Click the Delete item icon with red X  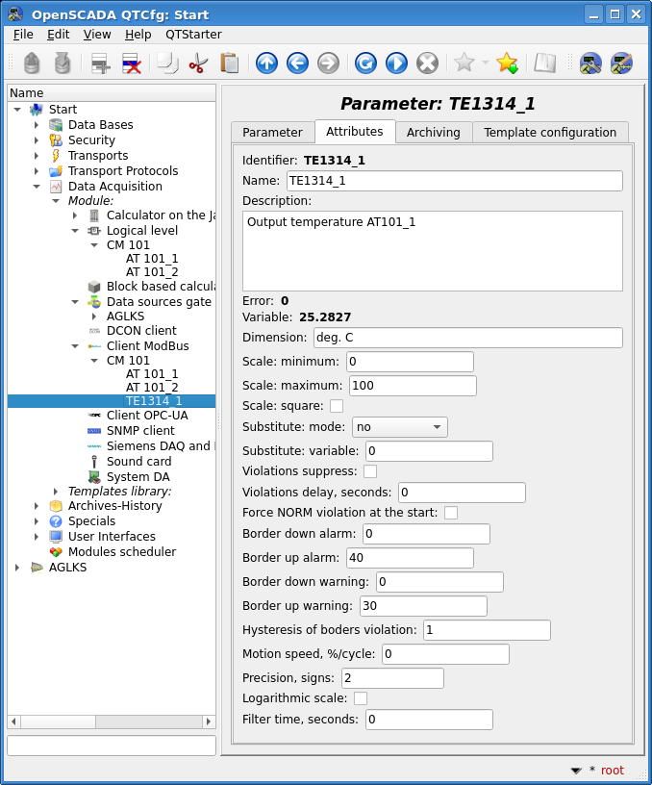tap(131, 63)
